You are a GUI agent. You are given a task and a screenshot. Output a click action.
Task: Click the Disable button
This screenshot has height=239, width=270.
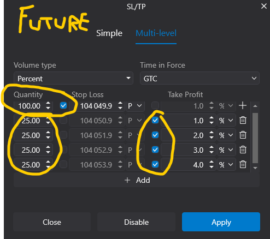[x=136, y=222]
